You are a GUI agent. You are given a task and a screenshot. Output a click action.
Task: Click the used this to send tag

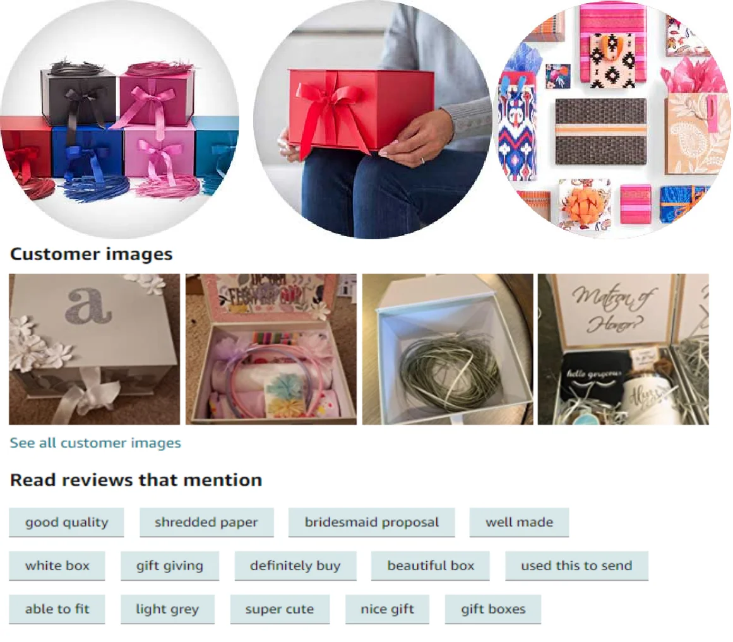click(x=577, y=566)
